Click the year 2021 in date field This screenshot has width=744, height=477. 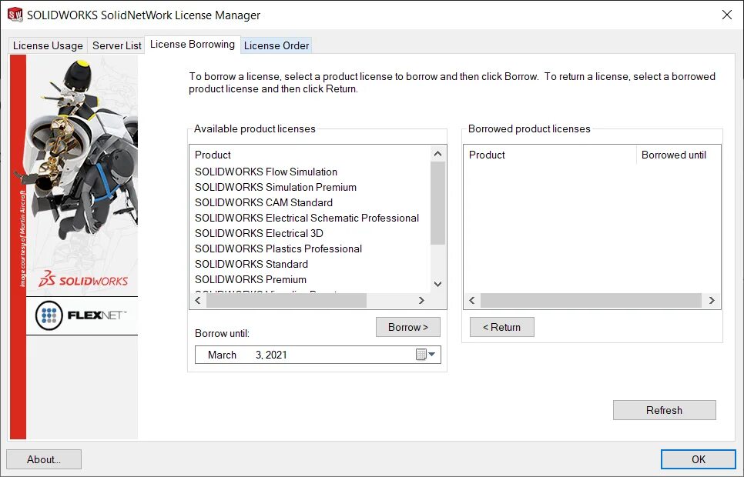tap(276, 355)
